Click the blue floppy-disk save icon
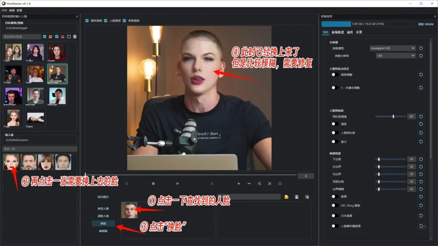Image resolution: width=438 pixels, height=246 pixels. tap(296, 197)
